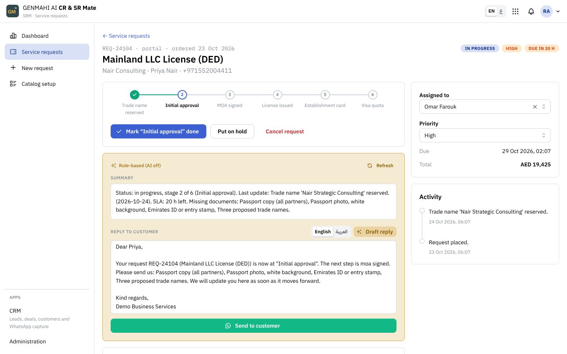567x354 pixels.
Task: Click the sparkle icon beside Rule-based
Action: [113, 166]
